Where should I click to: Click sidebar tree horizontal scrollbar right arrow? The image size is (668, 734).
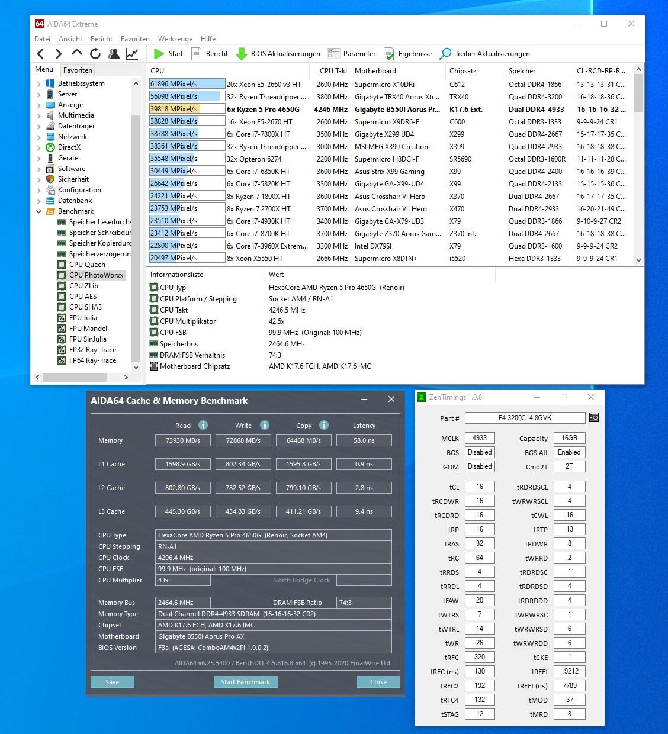126,377
